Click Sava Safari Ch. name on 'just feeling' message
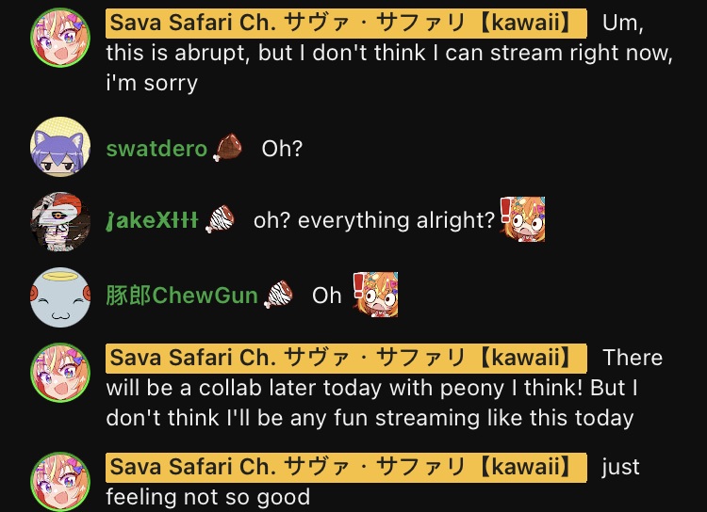 (346, 468)
